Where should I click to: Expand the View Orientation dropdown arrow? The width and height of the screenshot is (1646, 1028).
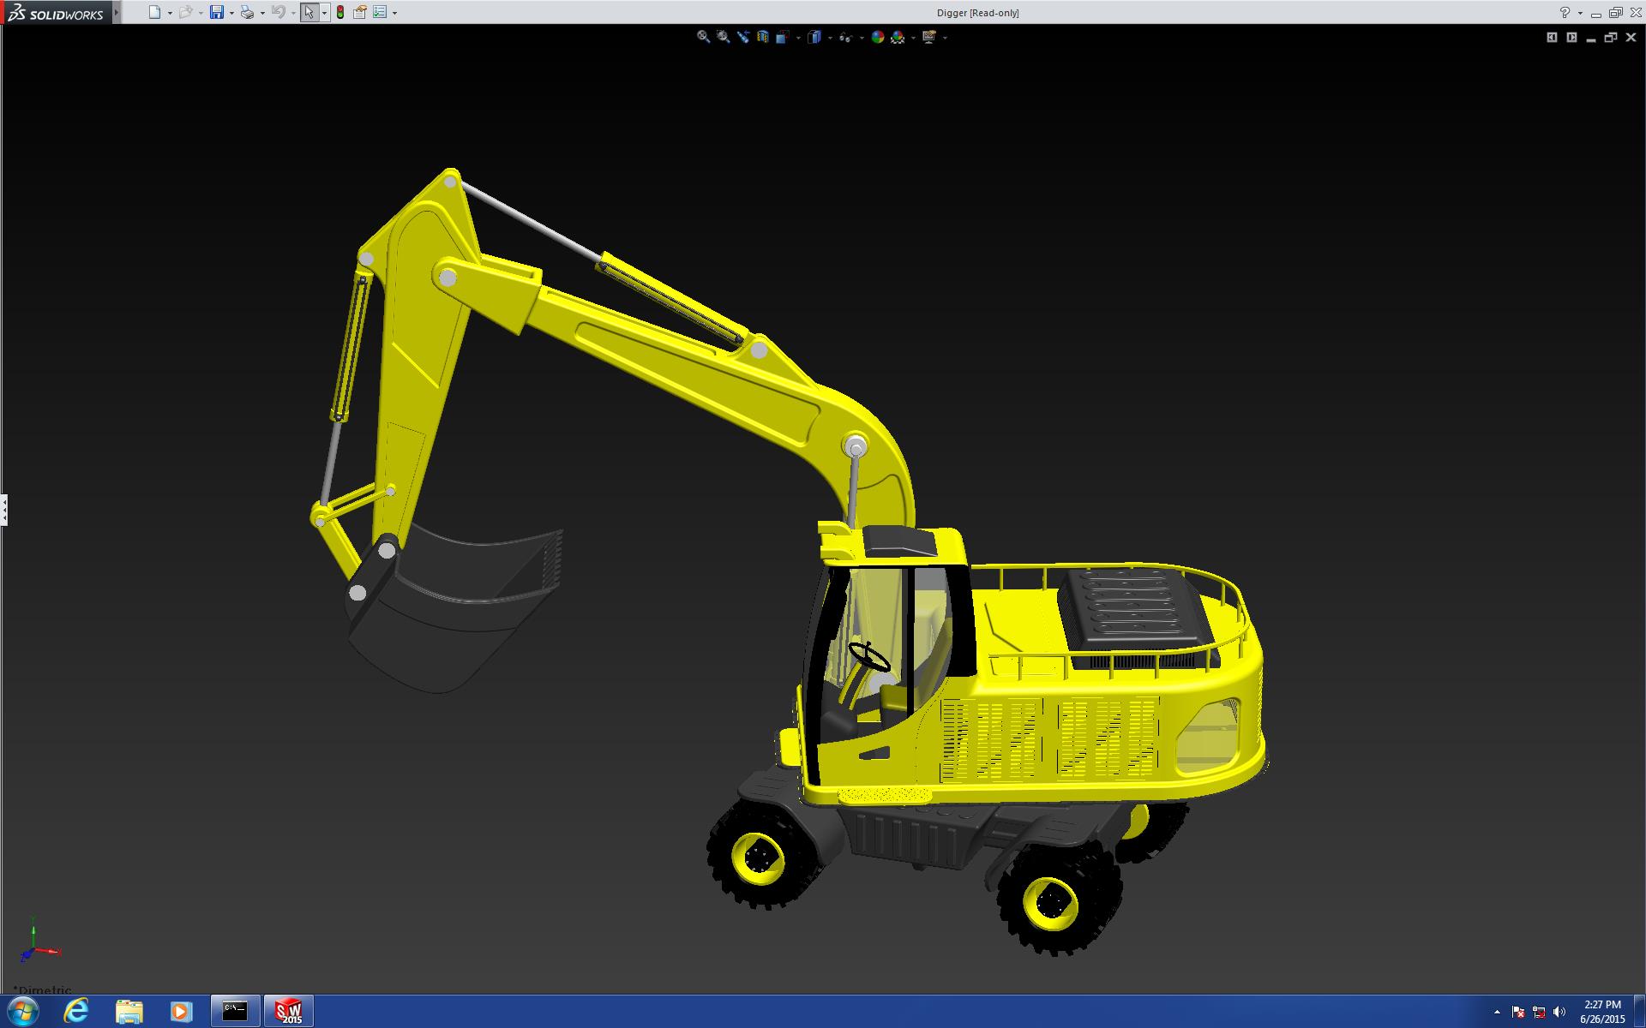tap(798, 38)
